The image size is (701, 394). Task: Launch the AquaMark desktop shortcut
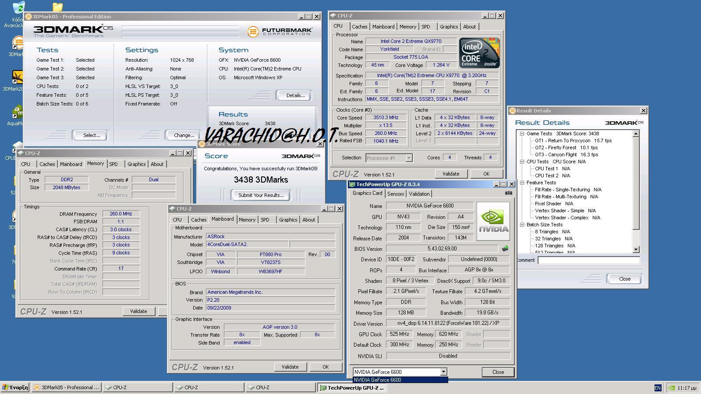(18, 112)
